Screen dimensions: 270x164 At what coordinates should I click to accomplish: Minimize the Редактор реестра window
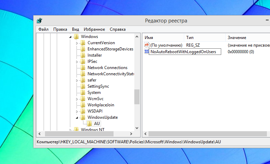267,20
